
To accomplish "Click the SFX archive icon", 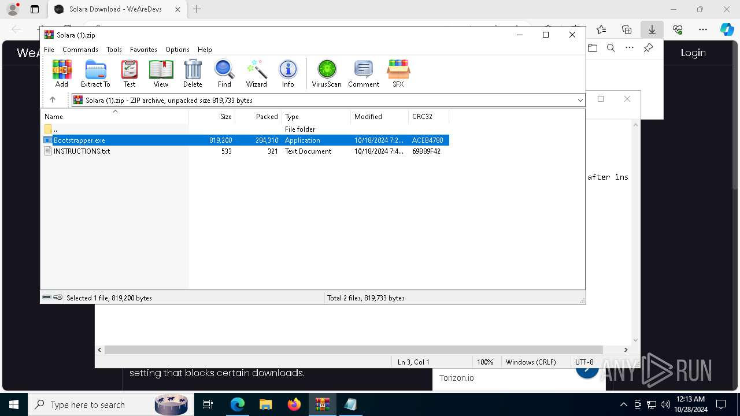I will coord(398,73).
